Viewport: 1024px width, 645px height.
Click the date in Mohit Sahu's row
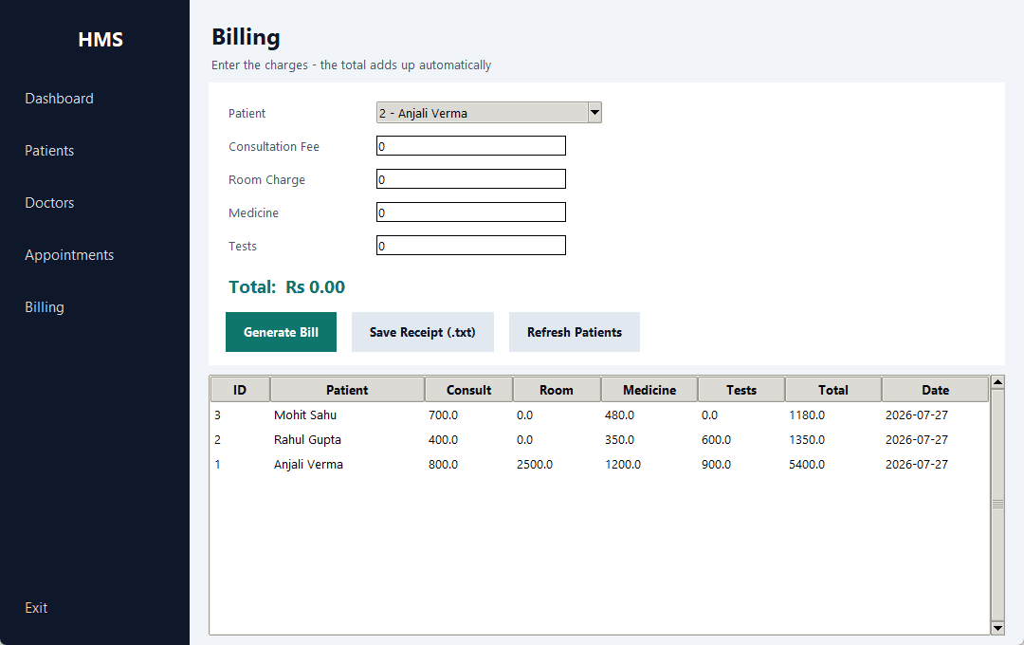(916, 415)
